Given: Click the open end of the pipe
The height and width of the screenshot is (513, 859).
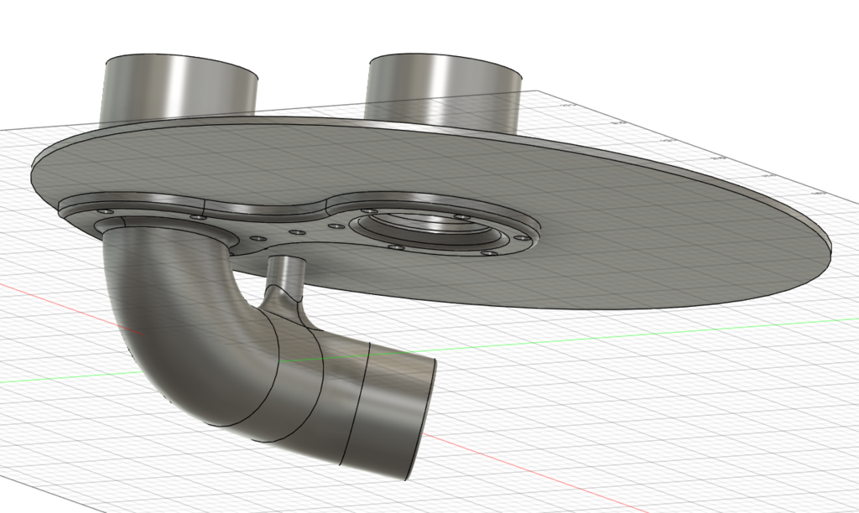Looking at the screenshot, I should tap(403, 411).
